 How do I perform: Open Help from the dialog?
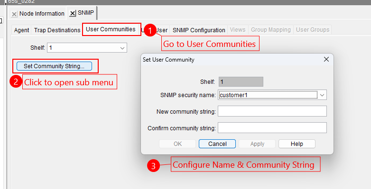(297, 144)
